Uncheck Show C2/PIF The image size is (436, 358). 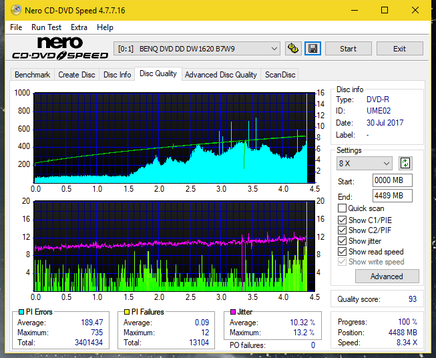point(342,230)
